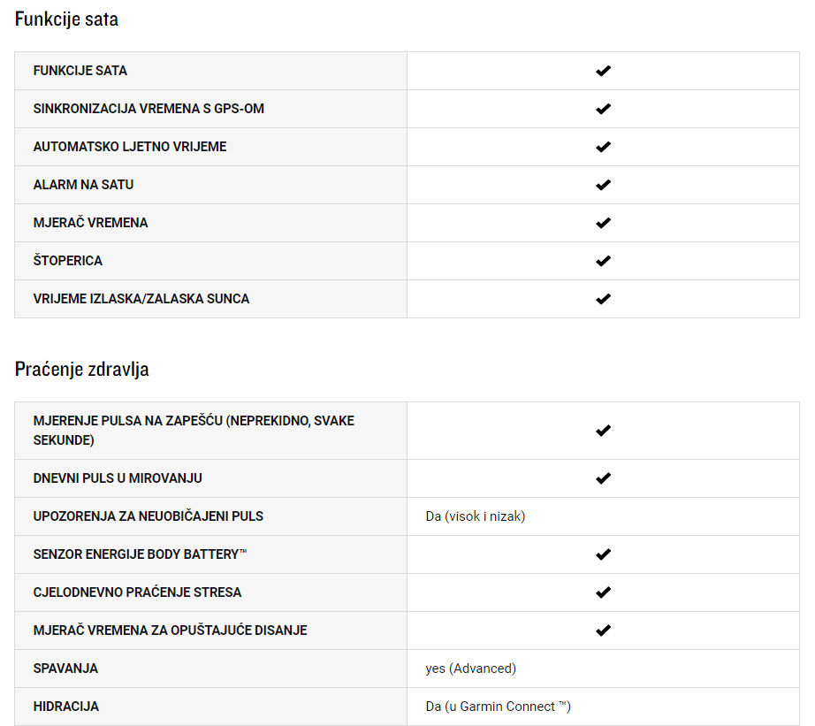Select the Praćenje zdravlja section heading
The image size is (815, 726).
[81, 370]
